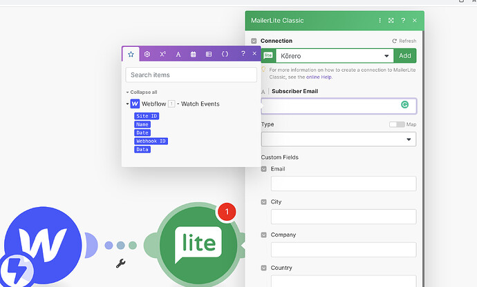477x287 pixels.
Task: Close the MailerLite Classic panel
Action: point(415,20)
